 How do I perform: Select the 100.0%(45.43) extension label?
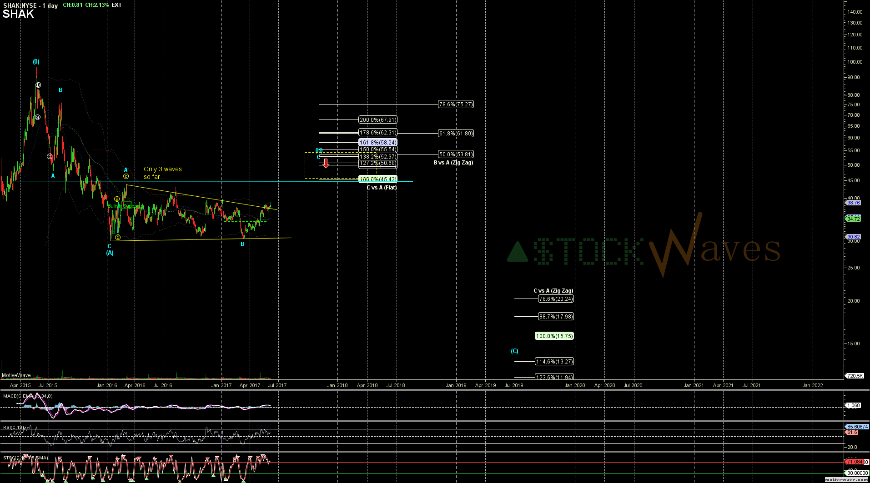point(378,179)
